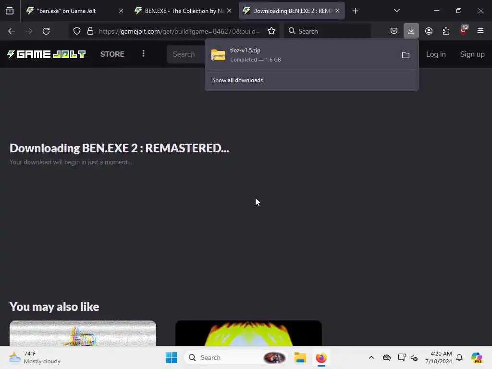Click Show all downloads
Screen dimensions: 492x369
tap(237, 80)
